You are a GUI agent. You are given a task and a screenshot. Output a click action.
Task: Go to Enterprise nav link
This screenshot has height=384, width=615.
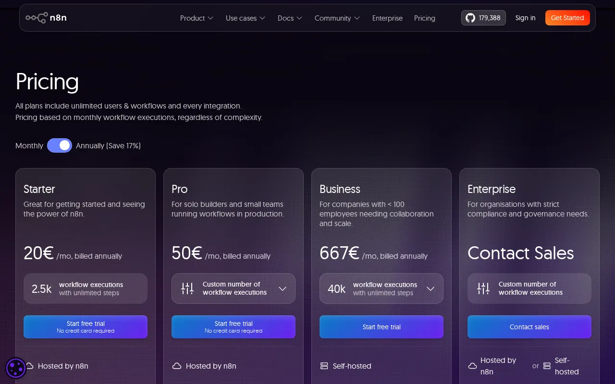tap(387, 18)
